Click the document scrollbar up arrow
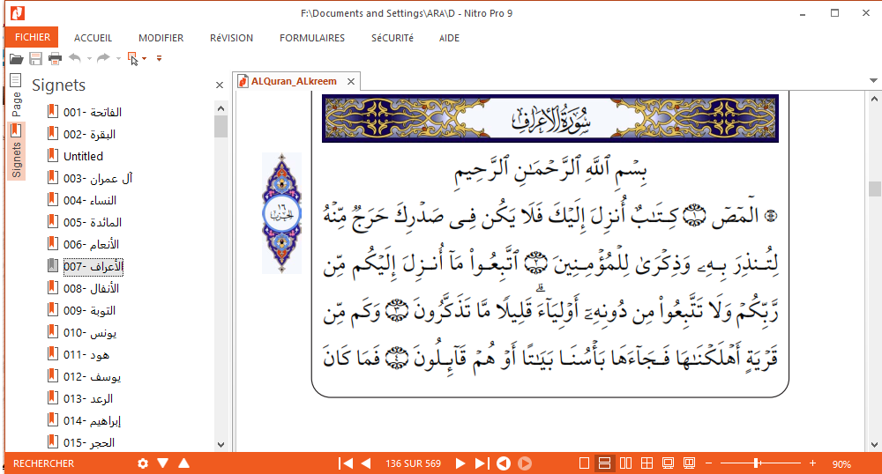The height and width of the screenshot is (474, 882). coord(873,99)
